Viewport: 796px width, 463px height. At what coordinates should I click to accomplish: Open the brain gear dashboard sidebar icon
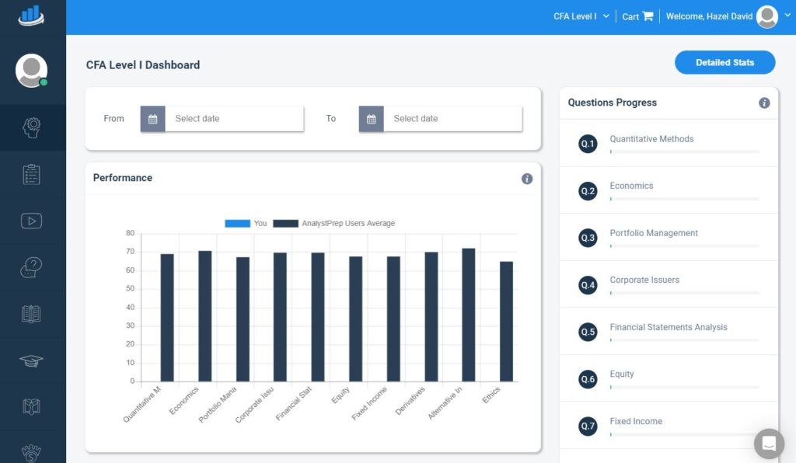tap(32, 127)
